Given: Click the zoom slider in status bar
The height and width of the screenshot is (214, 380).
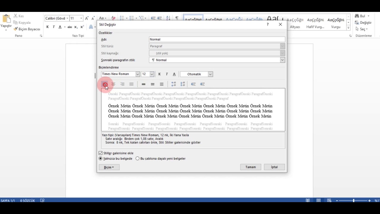Looking at the screenshot, I should (x=353, y=201).
